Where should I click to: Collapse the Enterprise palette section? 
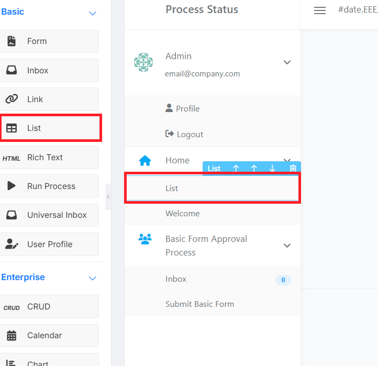[93, 278]
